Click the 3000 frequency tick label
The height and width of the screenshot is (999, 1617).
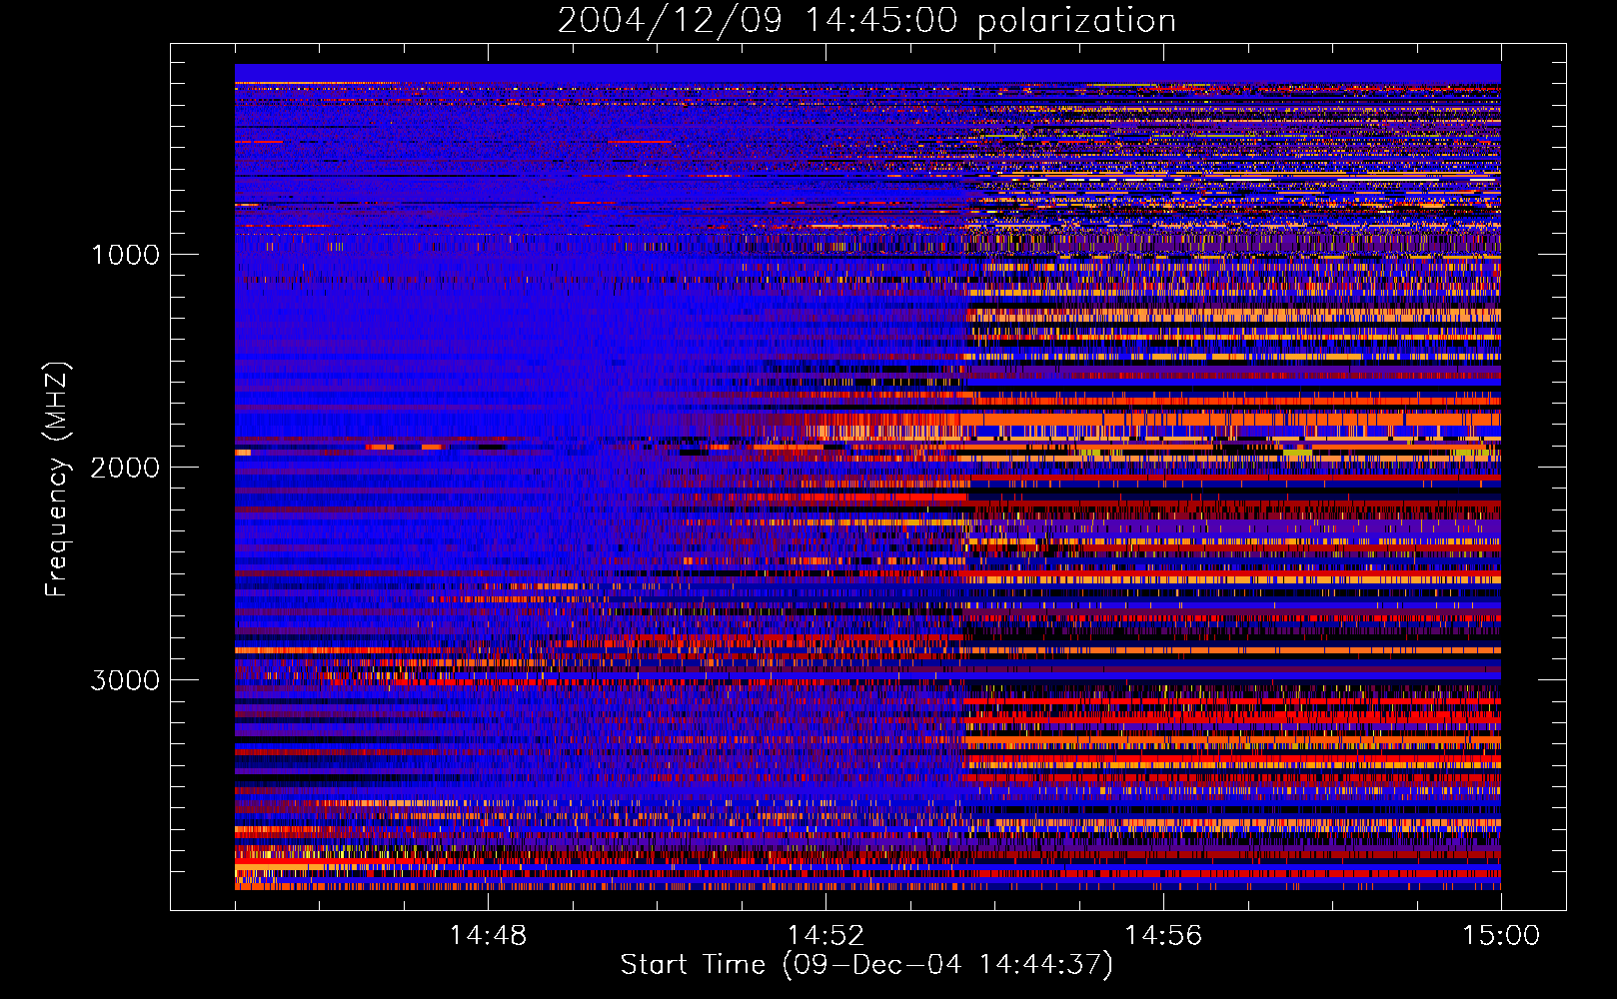point(125,680)
